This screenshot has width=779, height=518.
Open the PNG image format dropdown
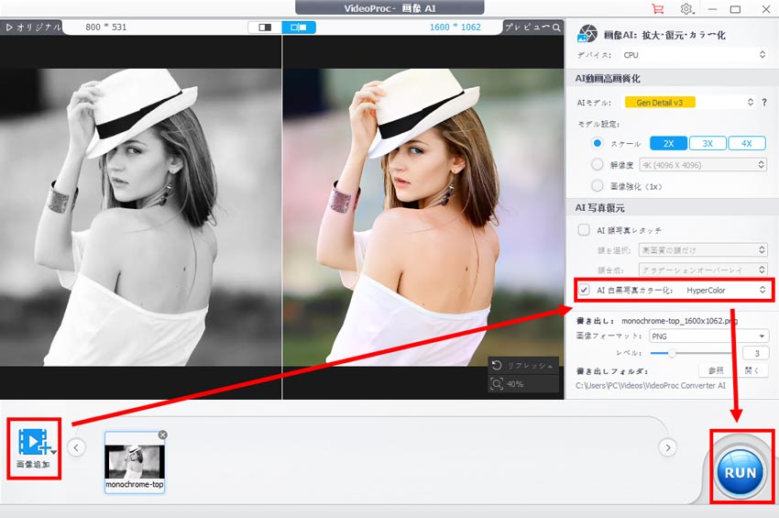click(708, 336)
